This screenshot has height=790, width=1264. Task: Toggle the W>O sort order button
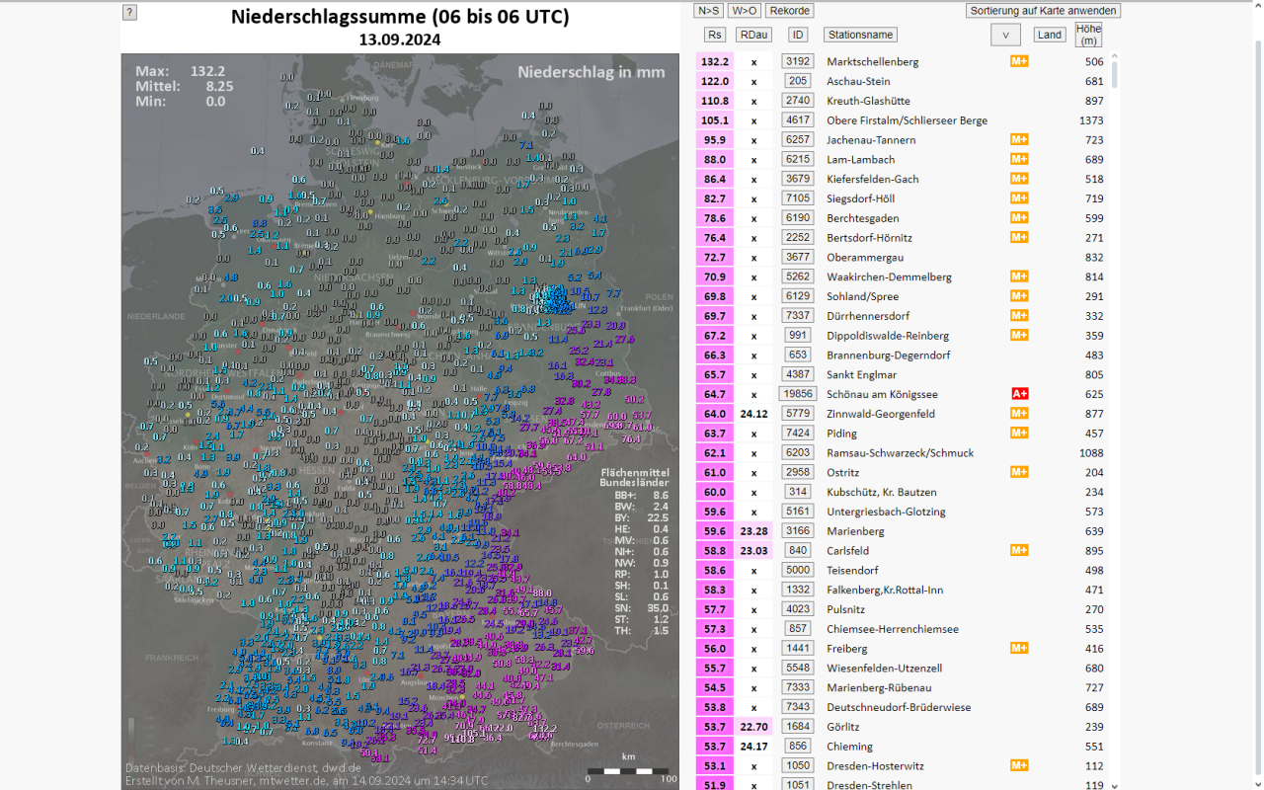pos(745,11)
